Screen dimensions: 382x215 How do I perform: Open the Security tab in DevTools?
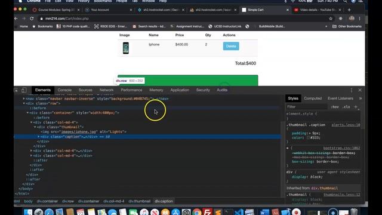[x=203, y=90]
